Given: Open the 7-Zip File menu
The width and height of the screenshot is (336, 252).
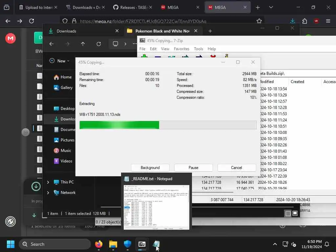Looking at the screenshot, I should pos(142,49).
